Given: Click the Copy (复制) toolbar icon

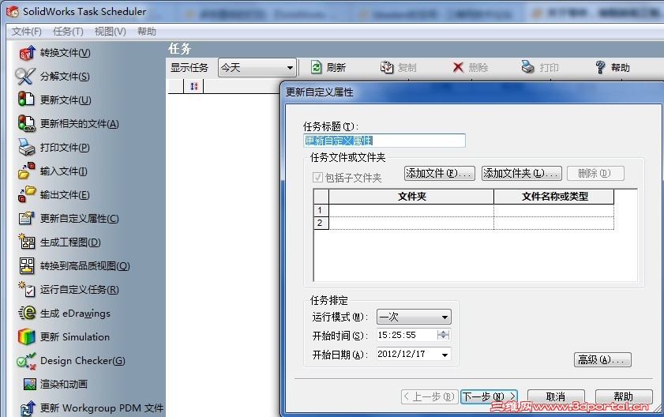Looking at the screenshot, I should (x=387, y=67).
